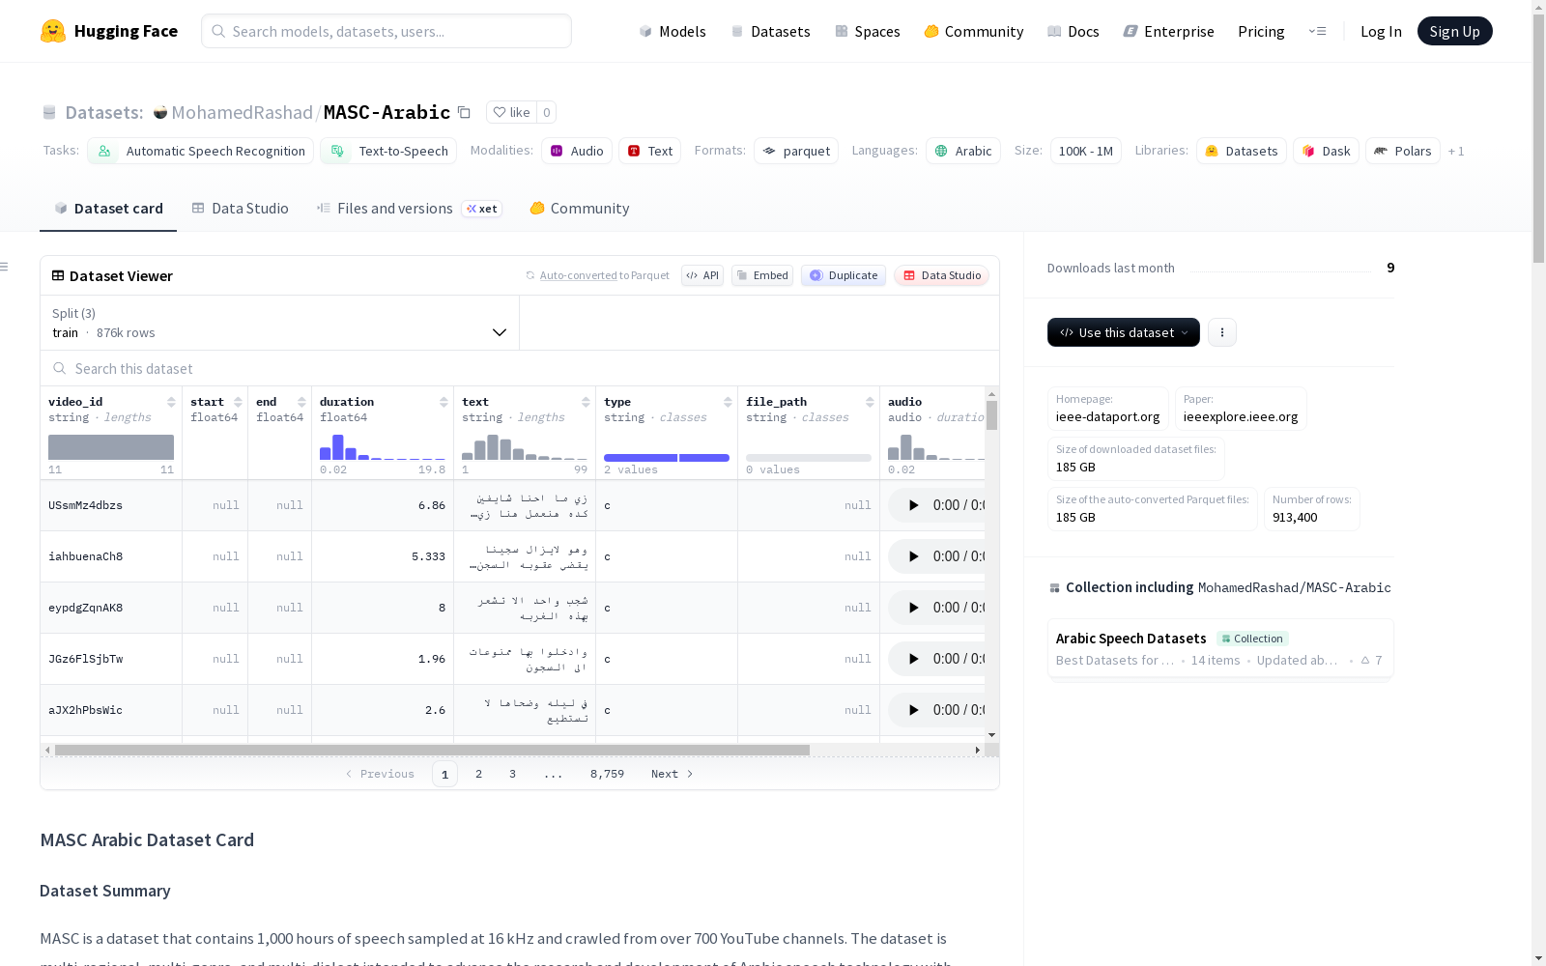Like the MASC-Arabic dataset

tap(511, 112)
